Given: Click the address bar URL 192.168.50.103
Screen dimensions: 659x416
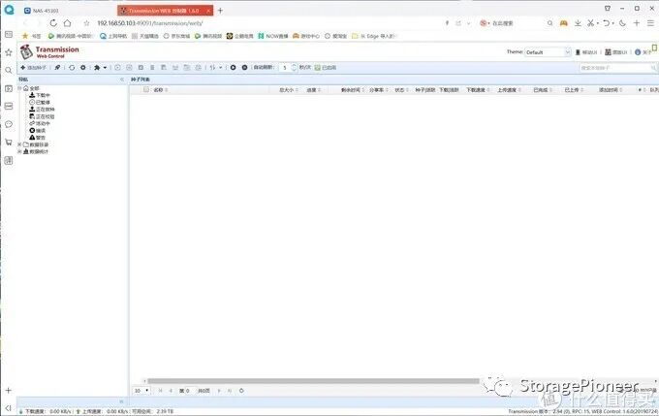Looking at the screenshot, I should coord(149,23).
